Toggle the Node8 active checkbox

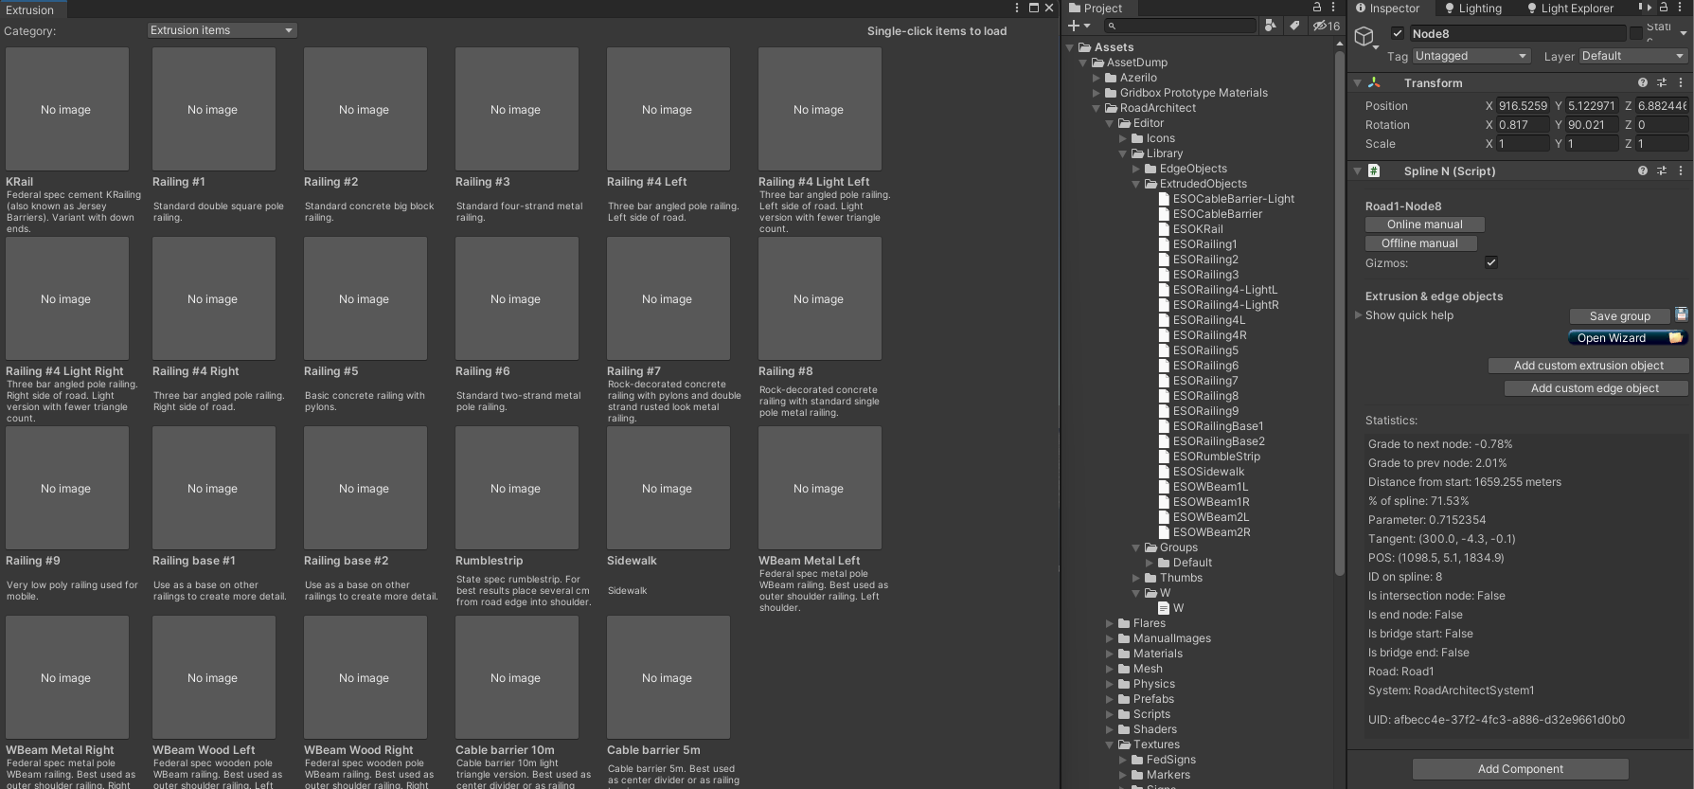(1397, 33)
